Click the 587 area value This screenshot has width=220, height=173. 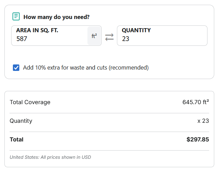coord(22,39)
